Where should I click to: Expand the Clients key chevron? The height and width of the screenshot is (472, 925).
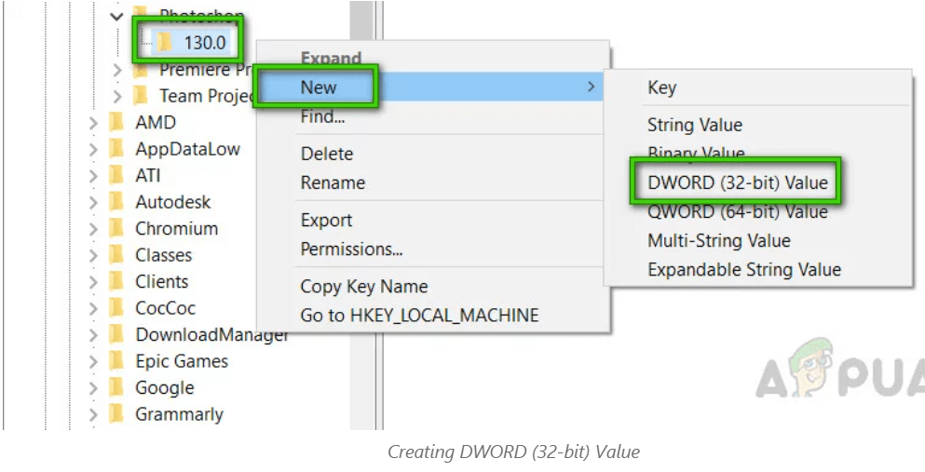click(x=93, y=281)
